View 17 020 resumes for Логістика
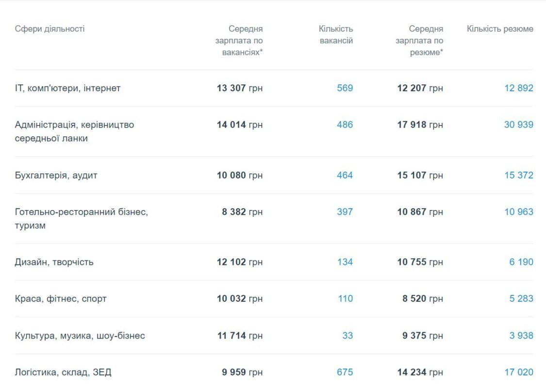Screen dimensions: 546x388 (518, 372)
